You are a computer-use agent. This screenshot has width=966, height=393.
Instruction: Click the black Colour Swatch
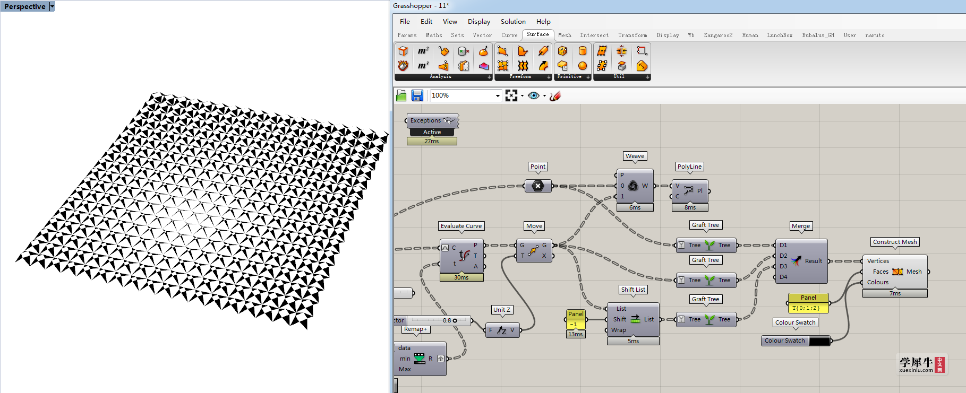click(x=819, y=341)
